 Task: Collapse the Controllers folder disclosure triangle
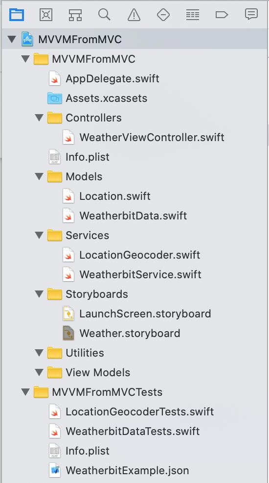[39, 118]
